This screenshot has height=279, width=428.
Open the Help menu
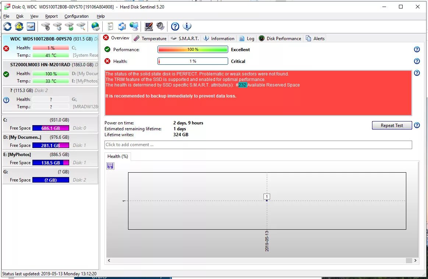point(100,17)
